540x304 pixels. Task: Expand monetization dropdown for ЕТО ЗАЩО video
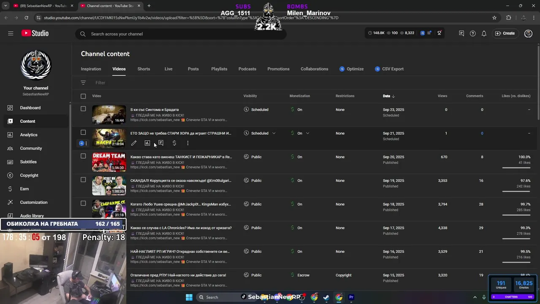point(308,133)
